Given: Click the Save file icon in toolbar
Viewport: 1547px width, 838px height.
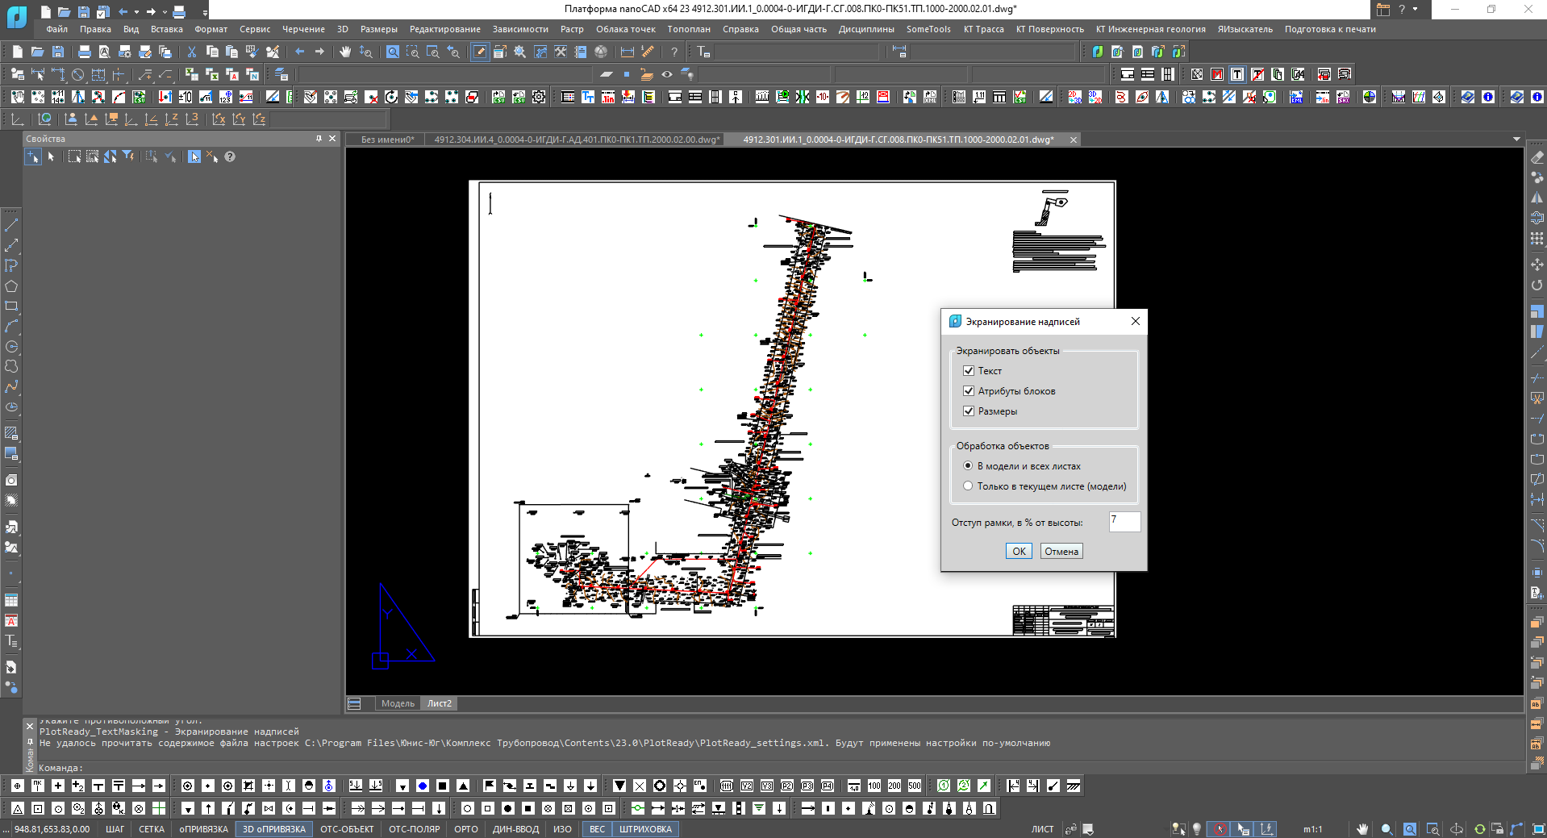Looking at the screenshot, I should (57, 52).
